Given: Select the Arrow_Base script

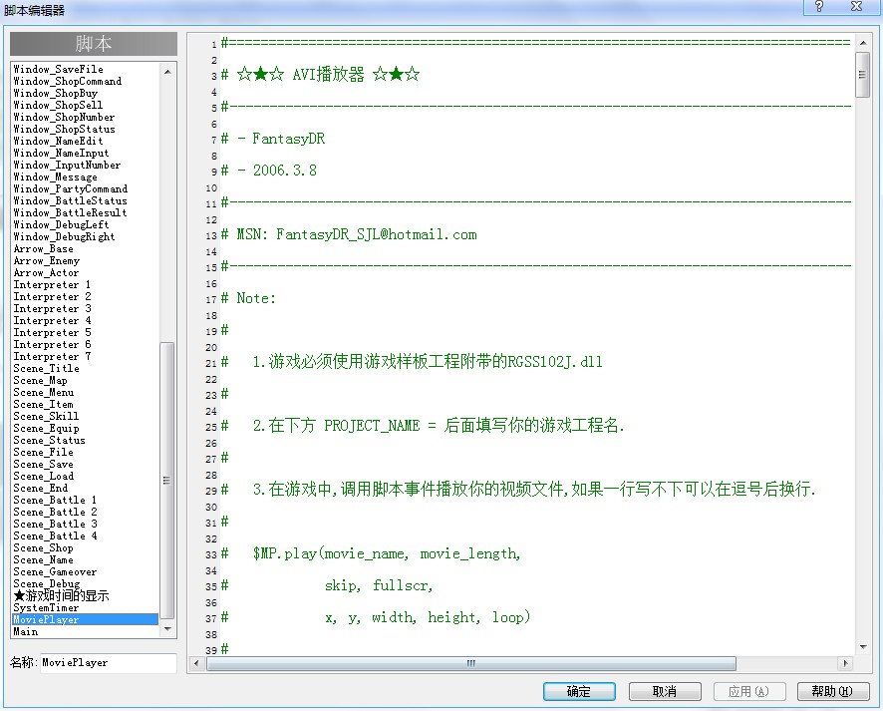Looking at the screenshot, I should tap(85, 248).
